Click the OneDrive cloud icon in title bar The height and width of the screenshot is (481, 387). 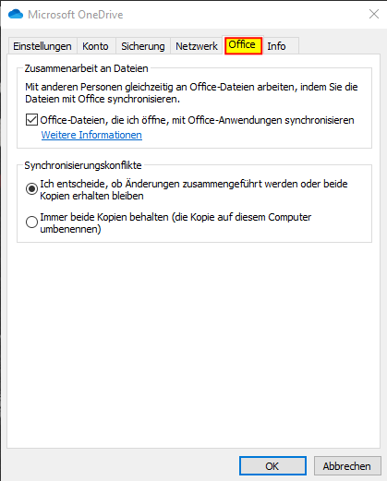tap(16, 14)
